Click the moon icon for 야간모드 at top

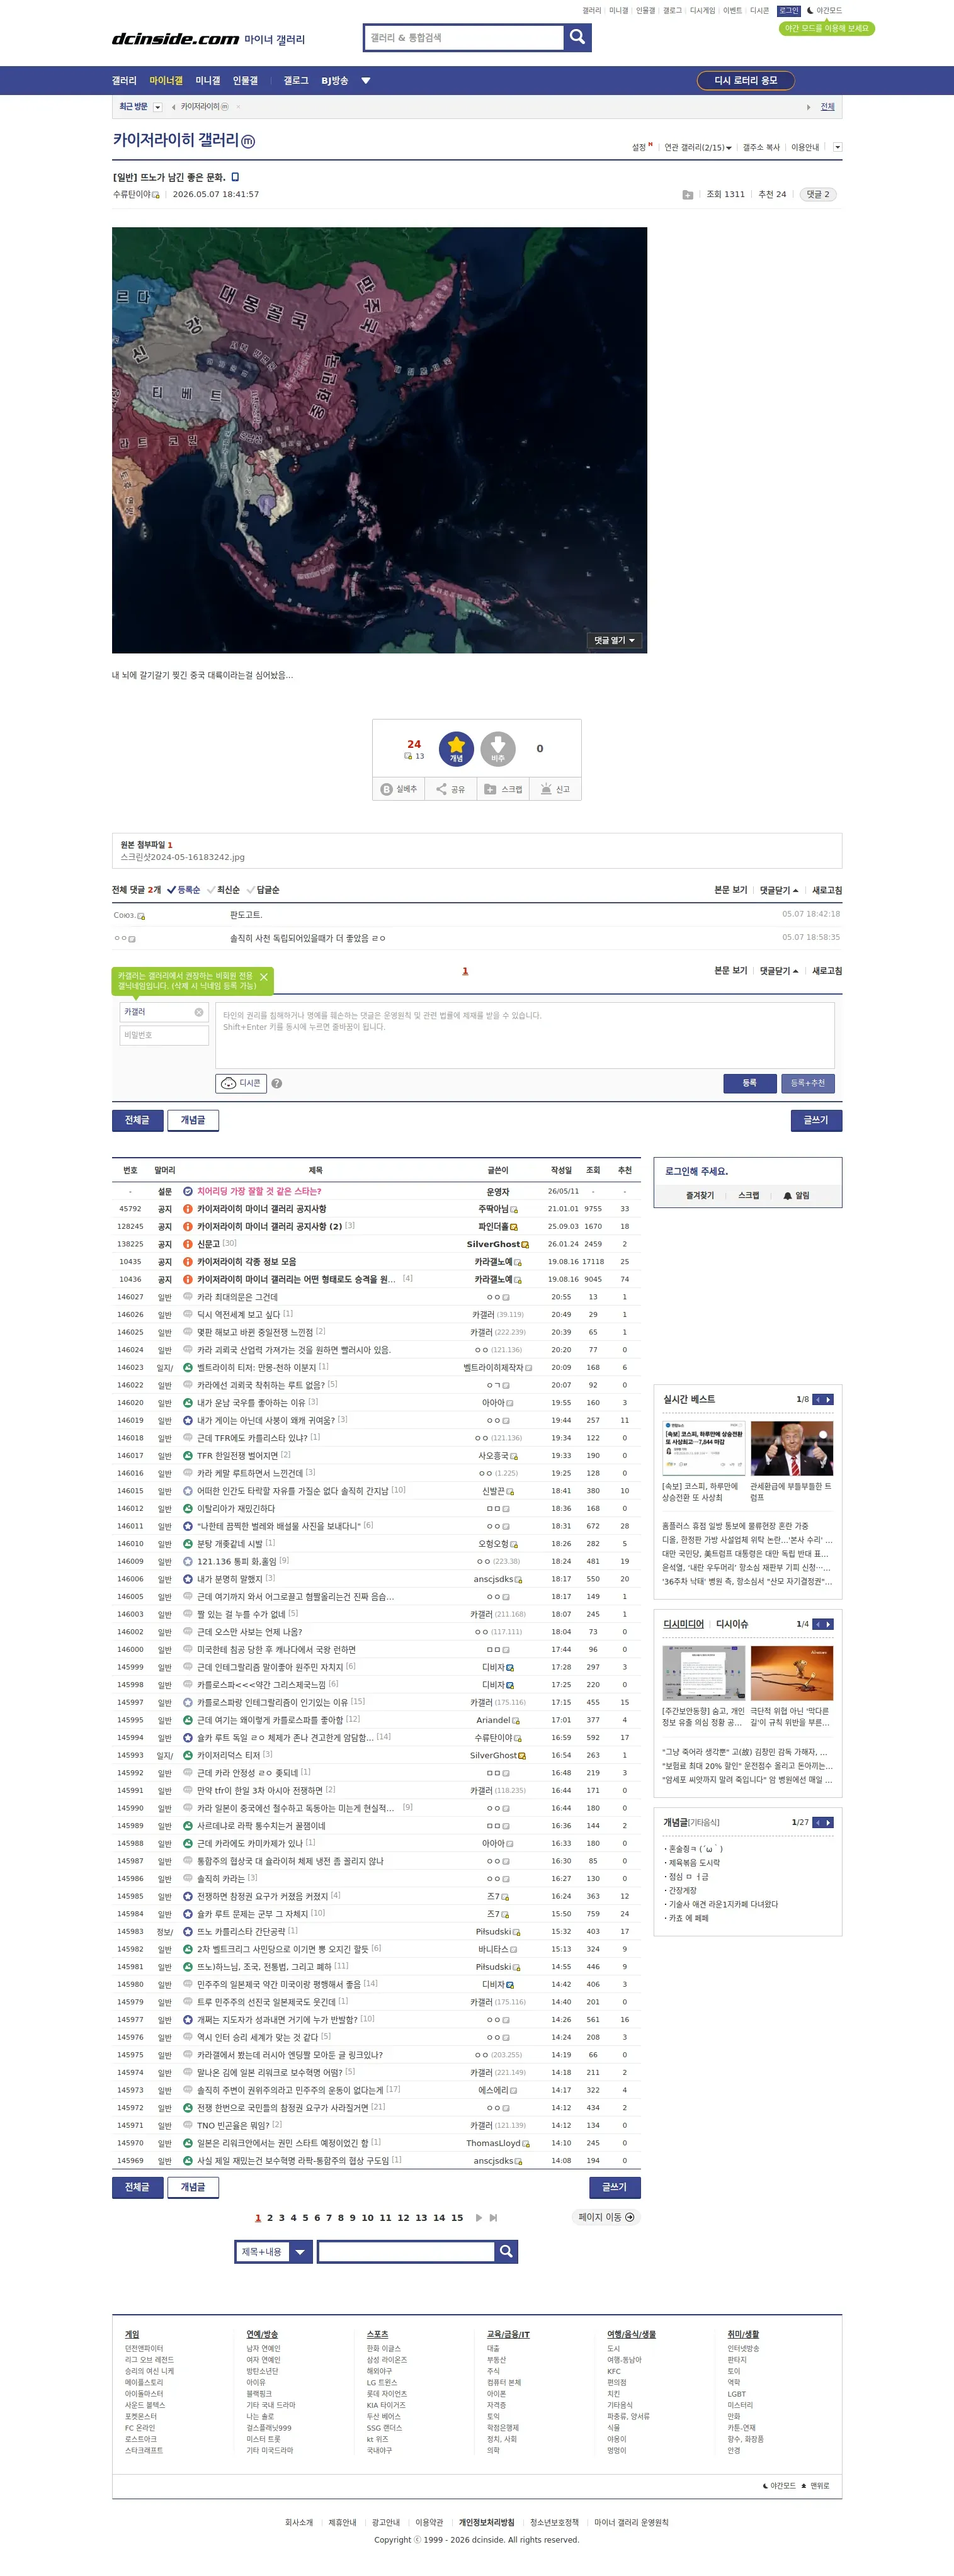tap(809, 11)
